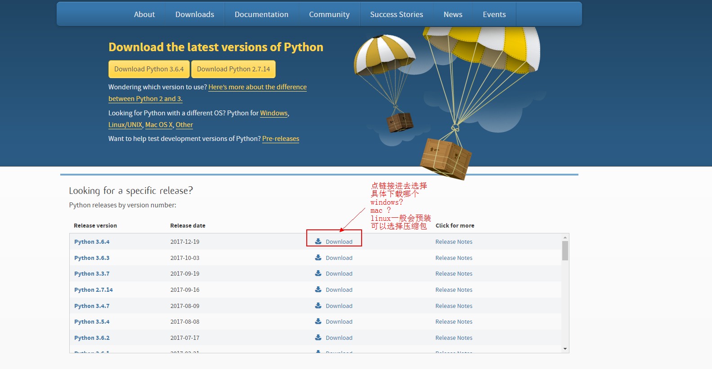
Task: Click the download icon in the Python 3.6.4 row
Action: click(318, 241)
